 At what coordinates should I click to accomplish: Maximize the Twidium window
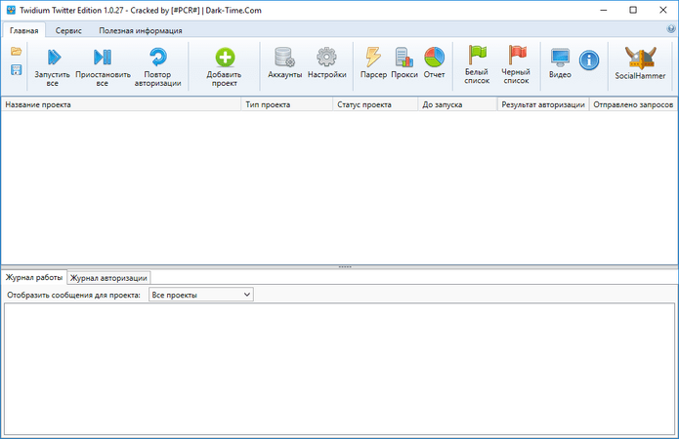click(633, 10)
